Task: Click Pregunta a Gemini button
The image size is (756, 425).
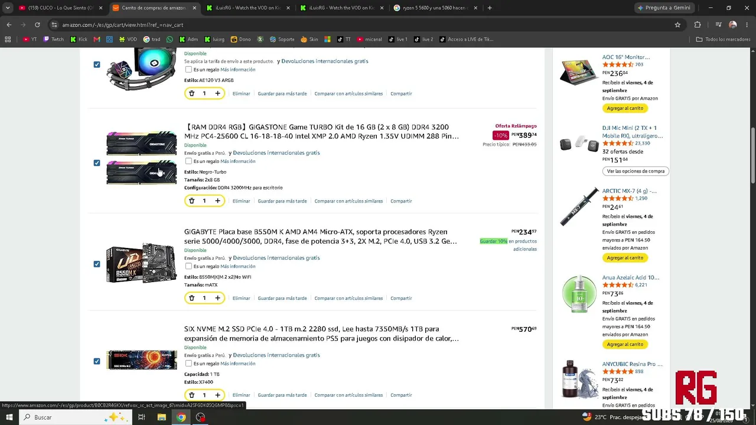Action: tap(664, 8)
